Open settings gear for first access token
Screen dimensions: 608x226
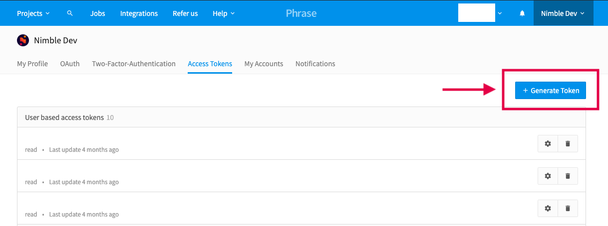(x=548, y=143)
